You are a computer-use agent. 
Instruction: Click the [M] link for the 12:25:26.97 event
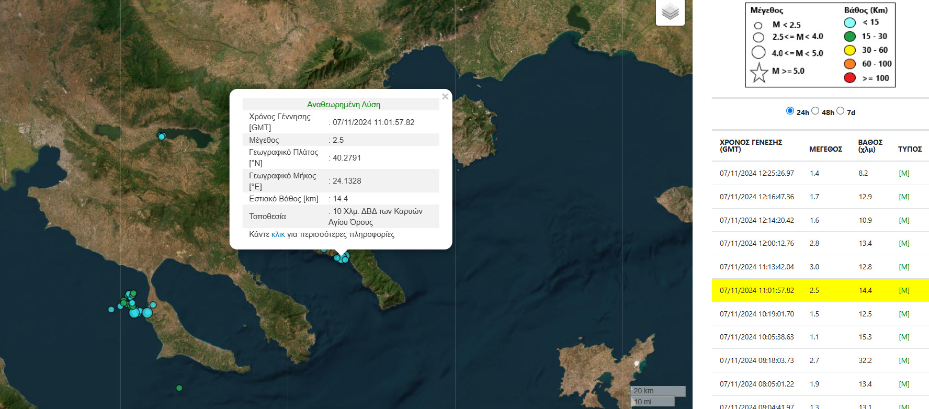[903, 173]
